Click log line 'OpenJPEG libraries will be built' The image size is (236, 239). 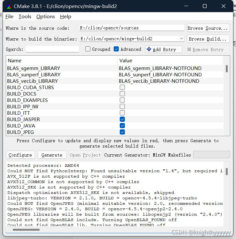[x=115, y=214]
